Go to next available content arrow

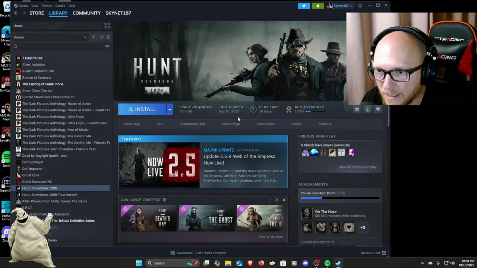point(277,200)
